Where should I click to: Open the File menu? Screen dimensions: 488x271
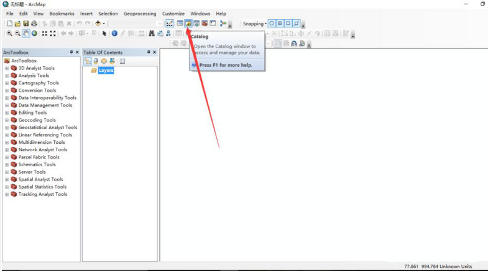pyautogui.click(x=10, y=14)
